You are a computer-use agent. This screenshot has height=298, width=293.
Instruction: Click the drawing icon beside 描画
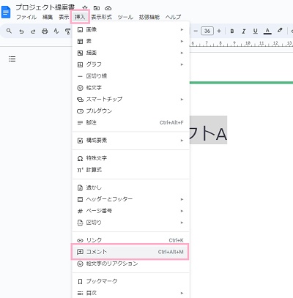click(80, 53)
